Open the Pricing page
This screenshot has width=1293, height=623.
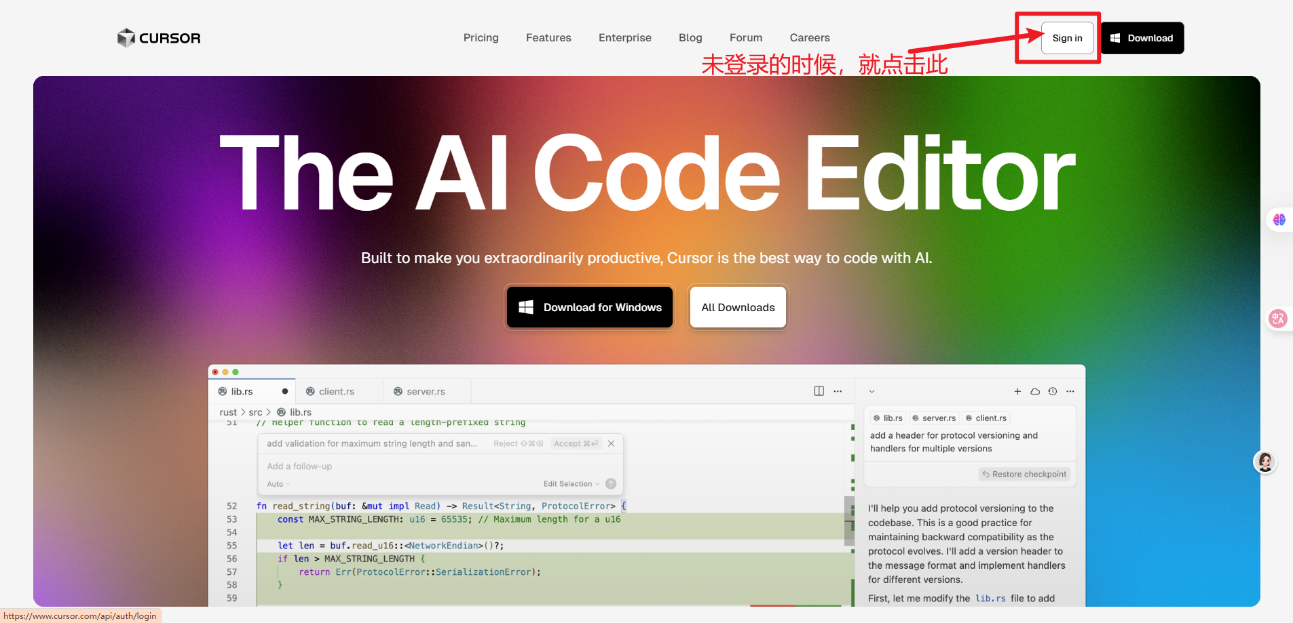click(481, 38)
